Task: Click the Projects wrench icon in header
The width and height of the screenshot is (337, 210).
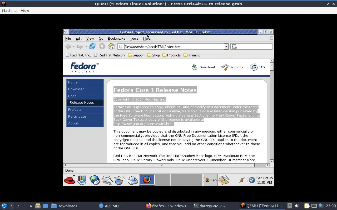Action: pyautogui.click(x=225, y=67)
